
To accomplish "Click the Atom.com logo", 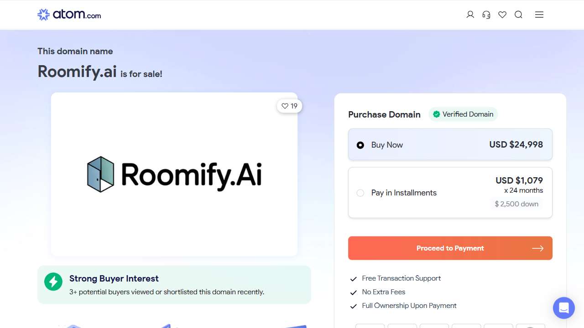I will 68,14.
